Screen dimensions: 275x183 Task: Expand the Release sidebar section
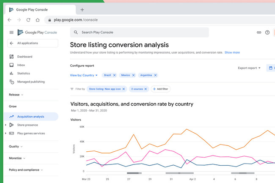tap(16, 95)
